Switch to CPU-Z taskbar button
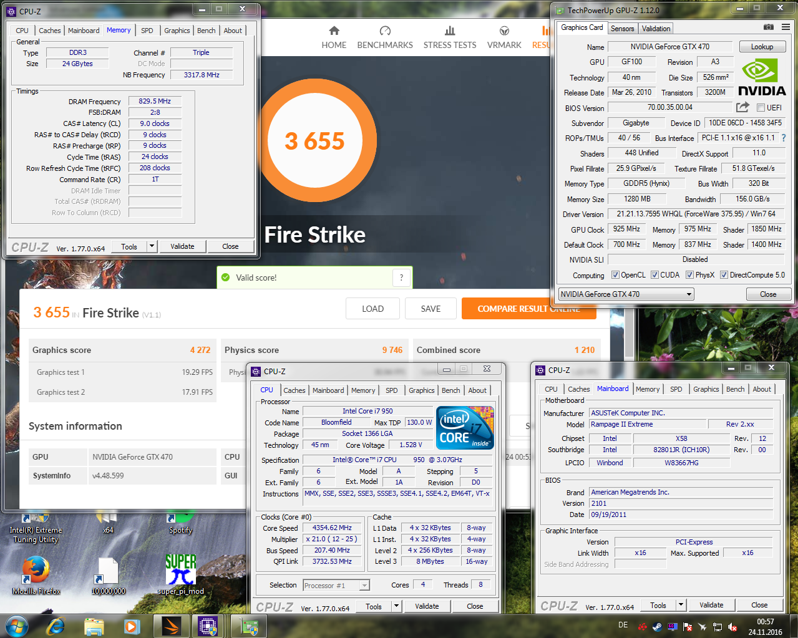This screenshot has width=798, height=638. click(208, 626)
